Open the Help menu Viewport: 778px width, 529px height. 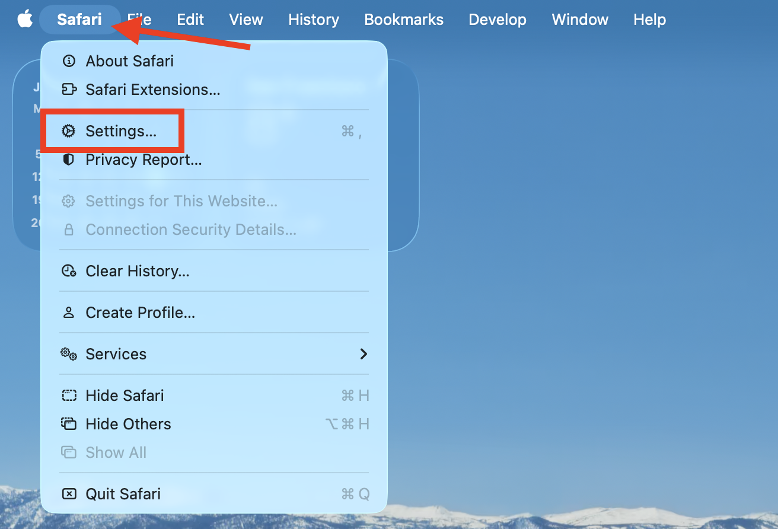[649, 19]
